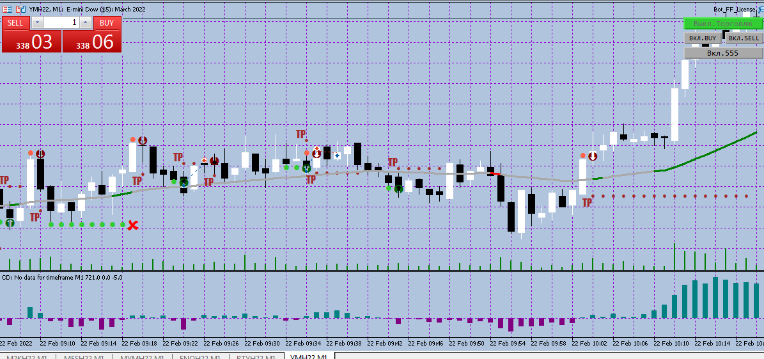Open the Depth of Market icon
The width and height of the screenshot is (764, 359).
click(x=21, y=9)
